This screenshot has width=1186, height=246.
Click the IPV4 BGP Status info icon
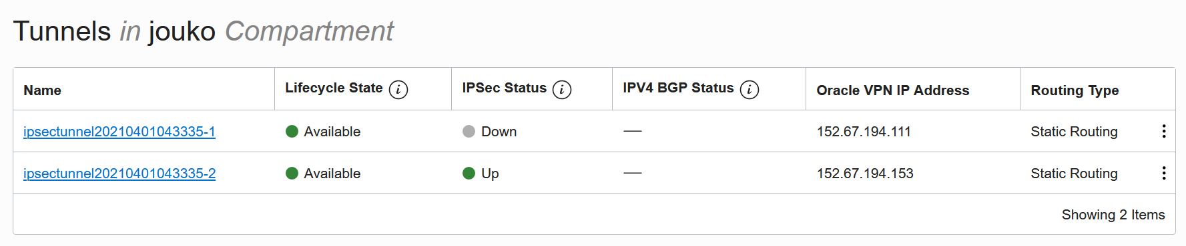[750, 89]
